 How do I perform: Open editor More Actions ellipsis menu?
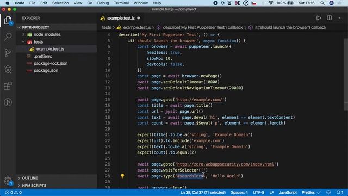click(x=339, y=18)
